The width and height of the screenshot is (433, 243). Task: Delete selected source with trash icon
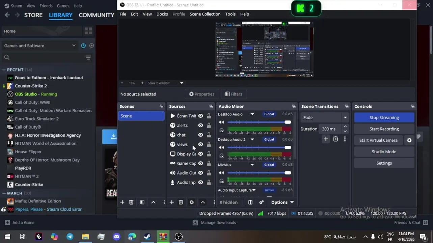(x=181, y=202)
